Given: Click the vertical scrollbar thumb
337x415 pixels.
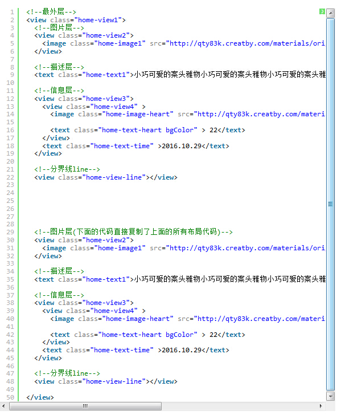Looking at the screenshot, I should coord(330,204).
